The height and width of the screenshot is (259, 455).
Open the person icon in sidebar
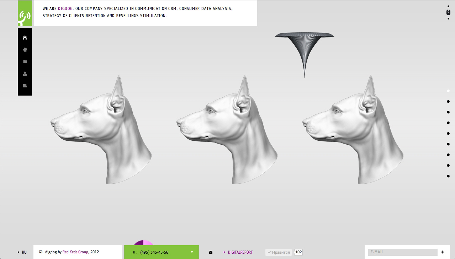tap(25, 74)
